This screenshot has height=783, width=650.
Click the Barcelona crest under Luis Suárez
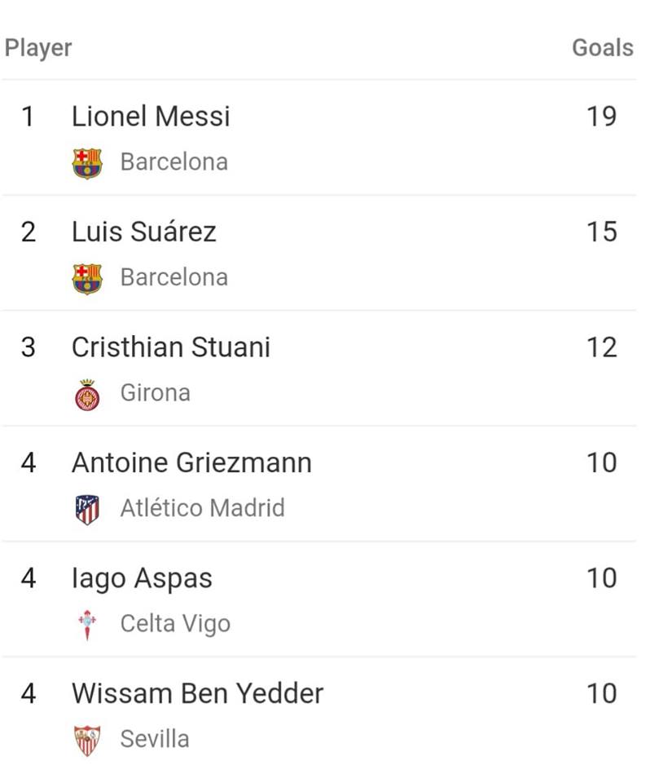pyautogui.click(x=87, y=279)
